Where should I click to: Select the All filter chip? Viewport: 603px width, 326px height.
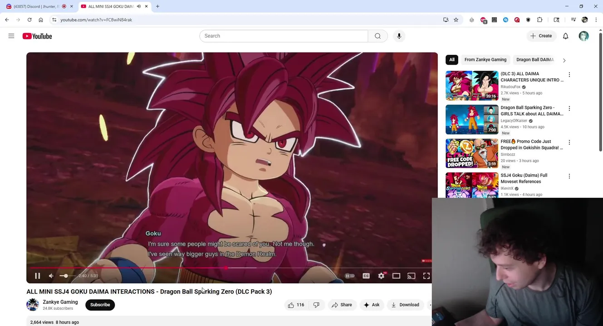(452, 60)
